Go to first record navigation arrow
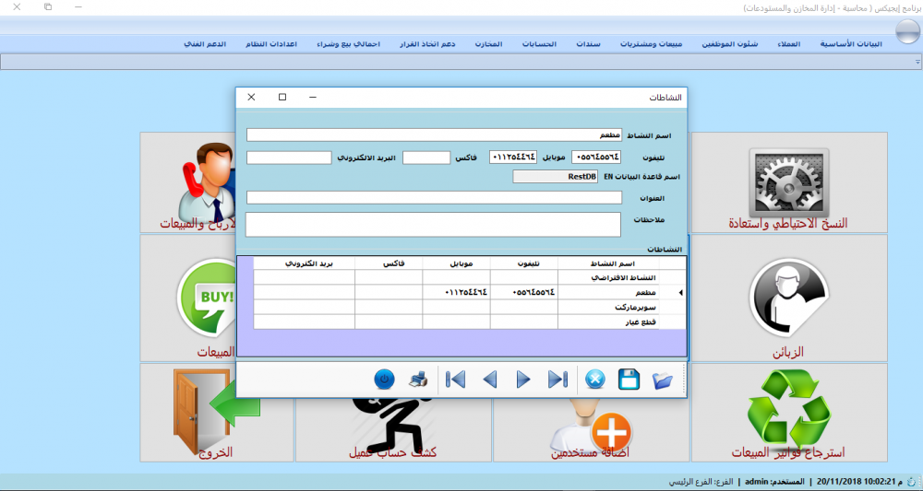 pyautogui.click(x=456, y=380)
